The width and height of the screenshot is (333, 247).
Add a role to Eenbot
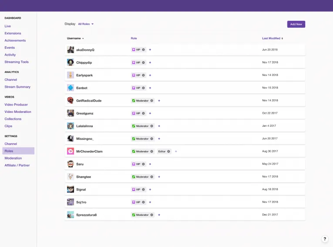(150, 88)
